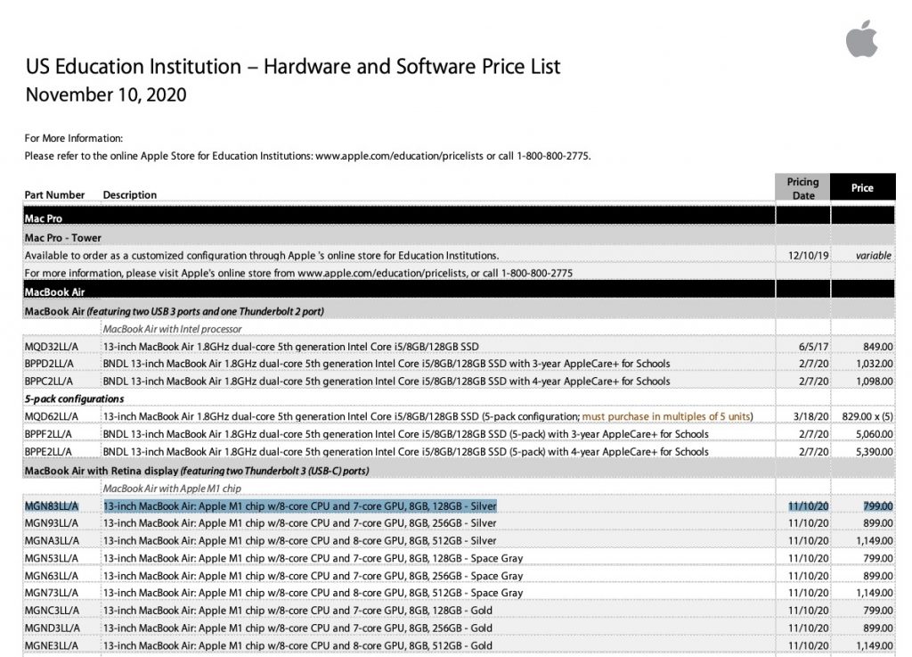Viewport: 912px width, 657px height.
Task: Click 'must purchase in multiples of 5 units'
Action: tap(666, 416)
